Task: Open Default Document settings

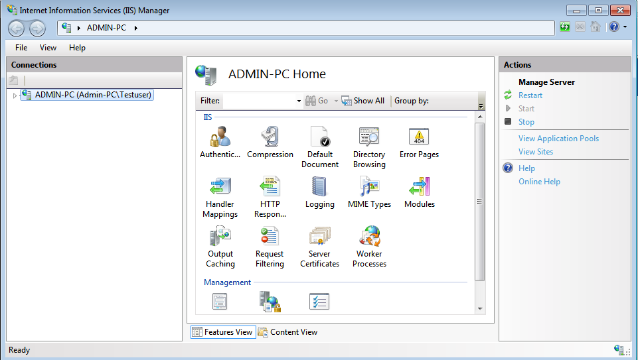Action: coord(320,147)
